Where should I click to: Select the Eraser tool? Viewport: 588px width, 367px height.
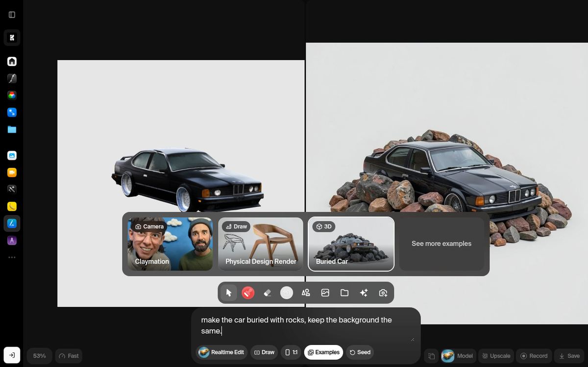(x=267, y=293)
